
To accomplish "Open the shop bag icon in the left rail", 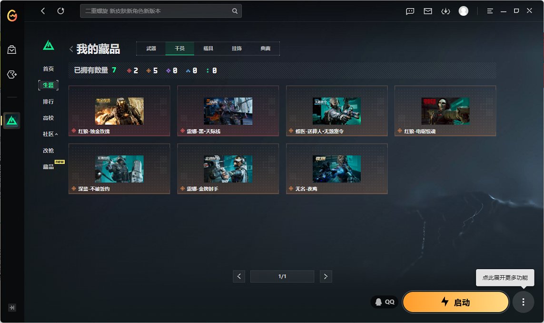I will (11, 49).
